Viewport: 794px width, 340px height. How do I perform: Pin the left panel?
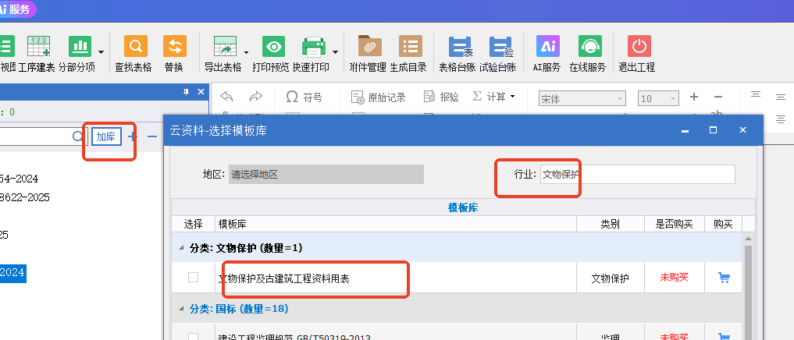coord(187,91)
